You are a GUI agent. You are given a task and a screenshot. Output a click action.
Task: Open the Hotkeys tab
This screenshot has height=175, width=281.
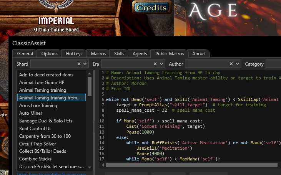(x=74, y=54)
